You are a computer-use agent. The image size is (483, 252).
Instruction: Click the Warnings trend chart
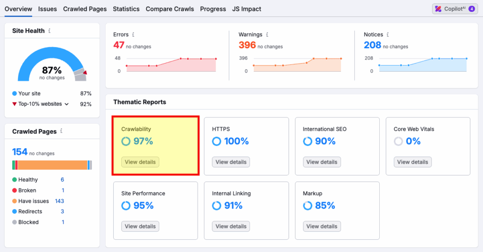coord(297,65)
